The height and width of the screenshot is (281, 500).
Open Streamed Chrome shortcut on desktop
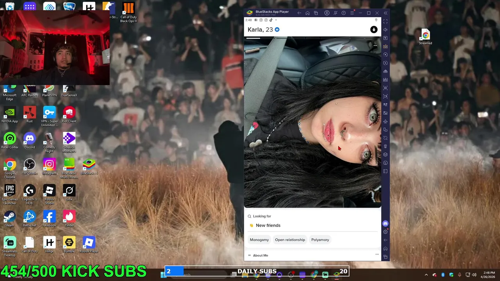click(425, 37)
